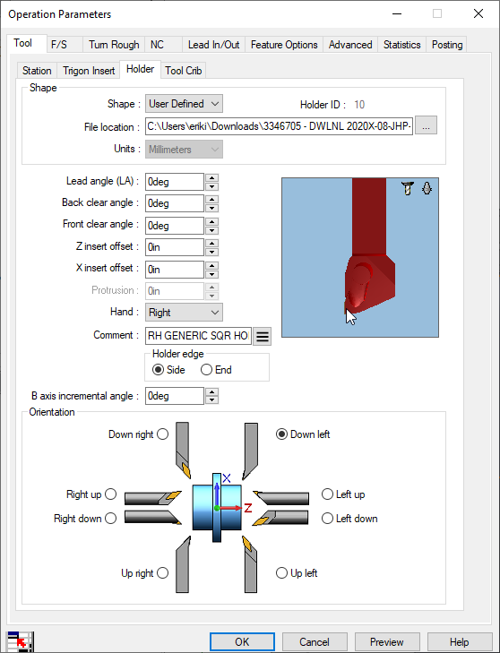Select the End holder edge option
Viewport: 500px width, 653px height.
(x=216, y=370)
